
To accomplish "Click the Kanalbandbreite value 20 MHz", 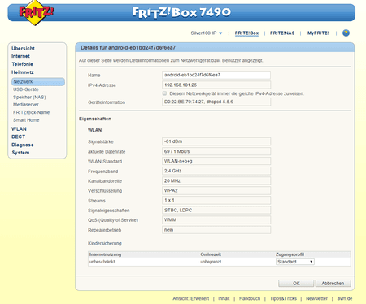I will [x=216, y=180].
